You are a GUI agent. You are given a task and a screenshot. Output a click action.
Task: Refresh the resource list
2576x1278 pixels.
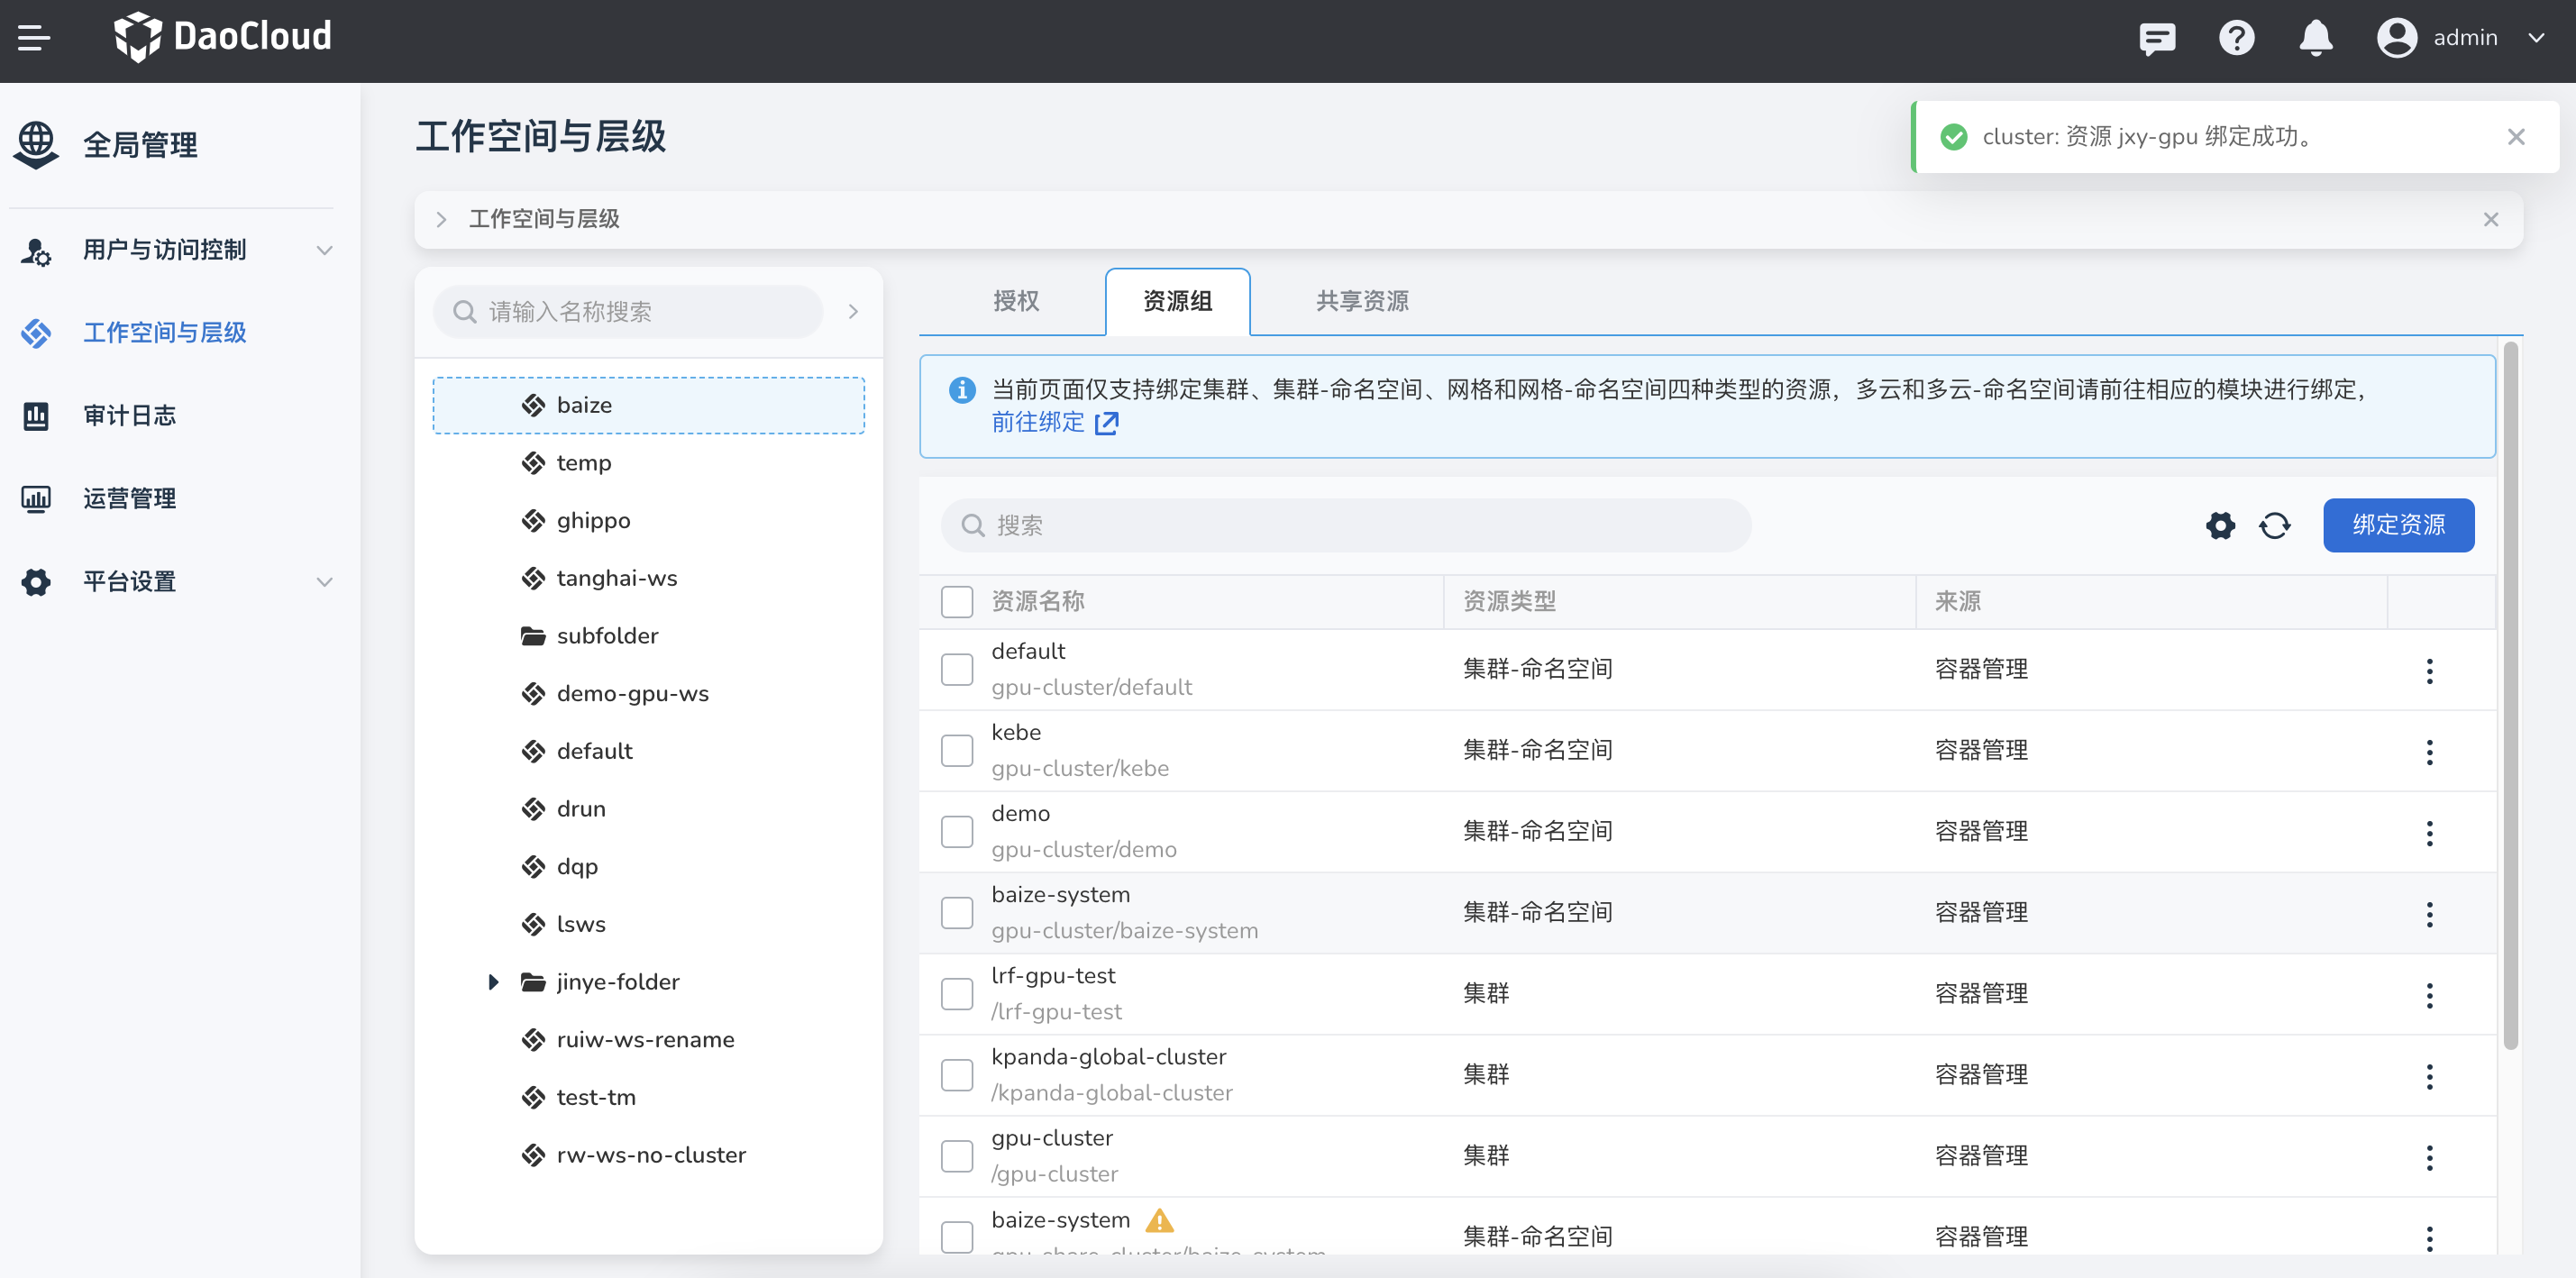(x=2274, y=525)
